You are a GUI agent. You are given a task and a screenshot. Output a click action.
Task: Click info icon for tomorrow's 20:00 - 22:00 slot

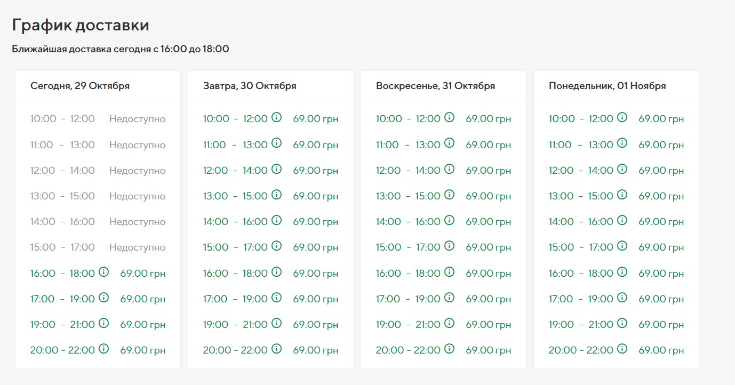(x=277, y=349)
